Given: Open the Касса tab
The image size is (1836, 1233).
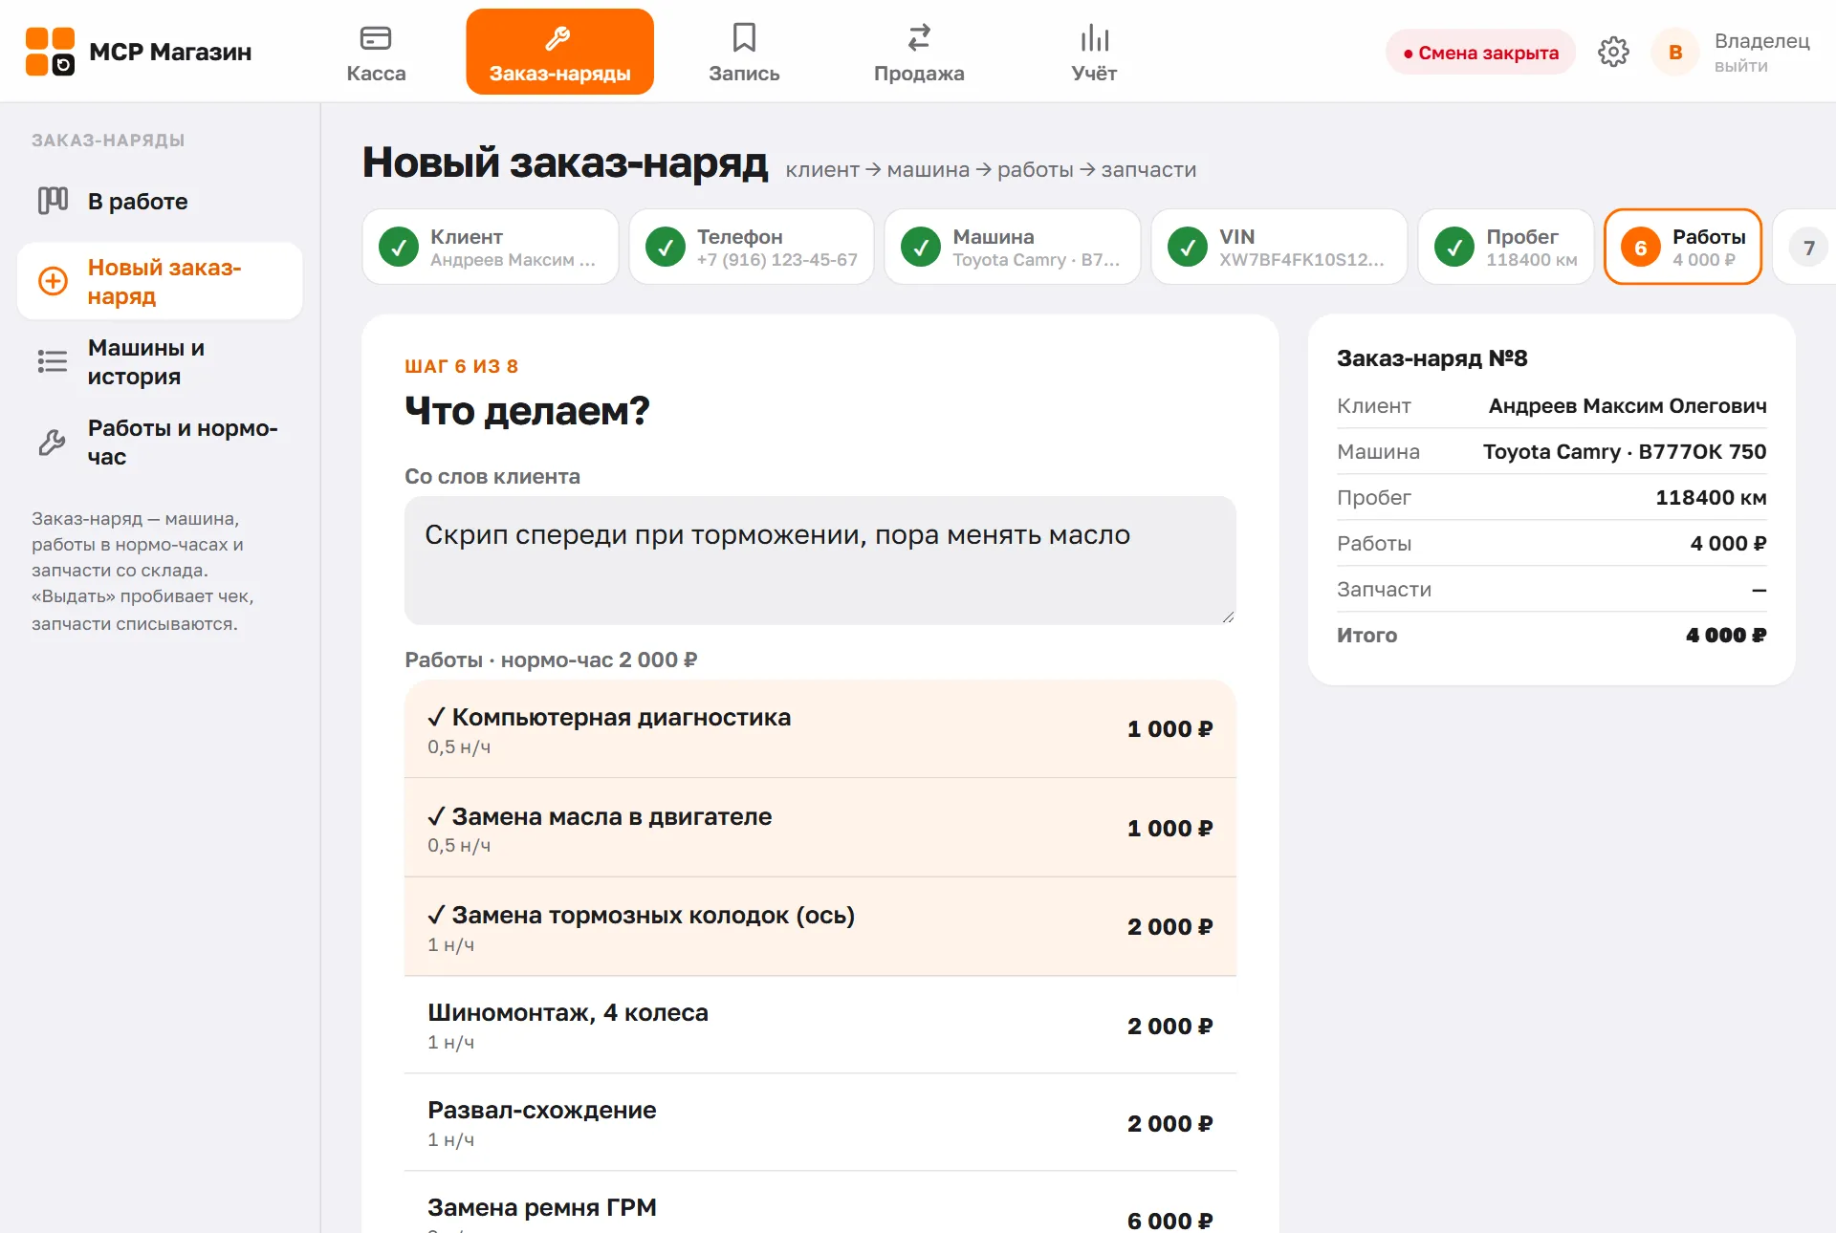Looking at the screenshot, I should pos(376,52).
